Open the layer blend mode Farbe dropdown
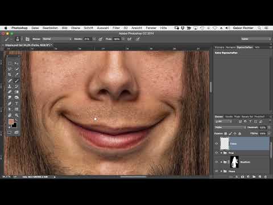Viewport: 273px width, 205px height. (x=230, y=128)
